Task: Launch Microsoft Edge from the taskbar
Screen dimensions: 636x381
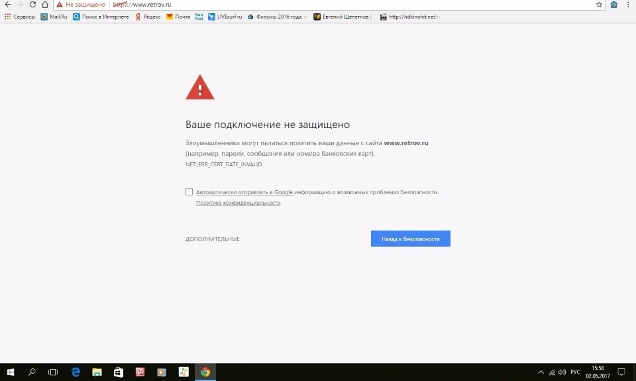Action: click(76, 372)
